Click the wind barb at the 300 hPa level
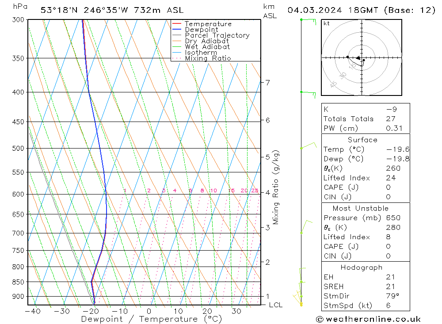 tap(309, 22)
